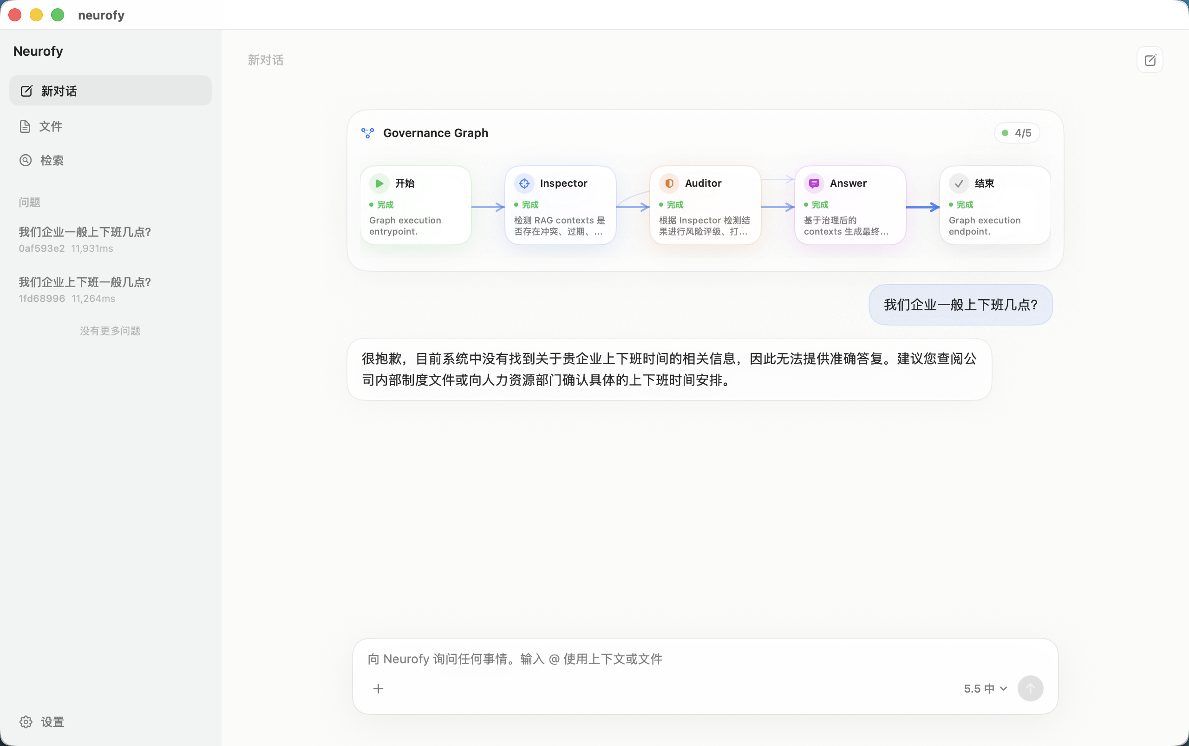Click the send arrow button

click(x=1030, y=689)
